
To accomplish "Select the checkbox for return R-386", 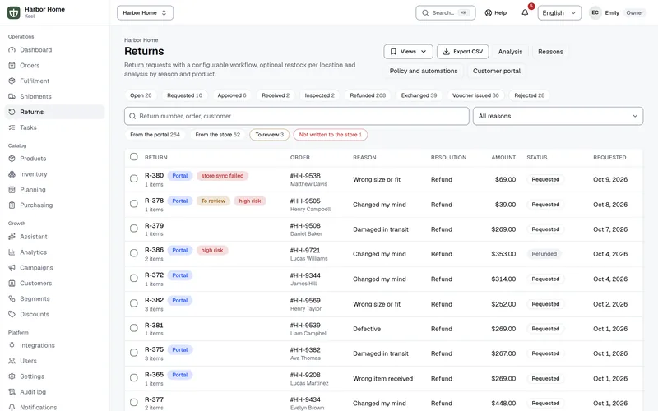I will (x=134, y=253).
